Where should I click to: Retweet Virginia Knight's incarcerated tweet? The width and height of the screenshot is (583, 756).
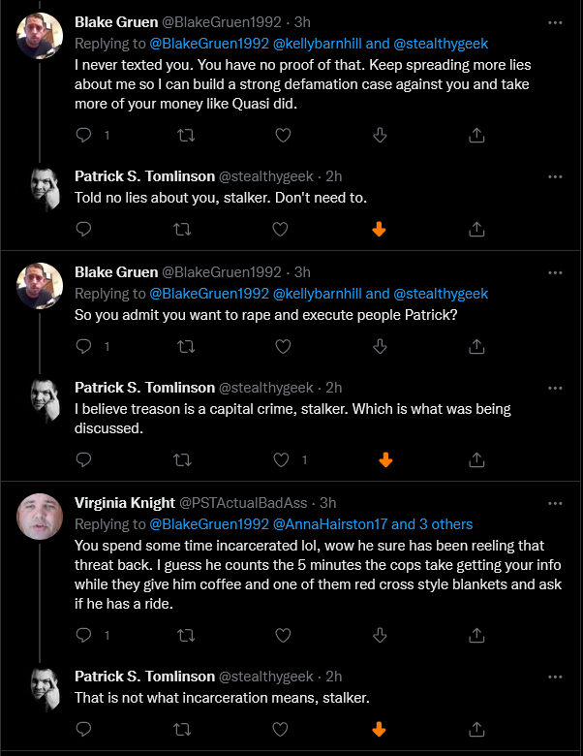(186, 635)
